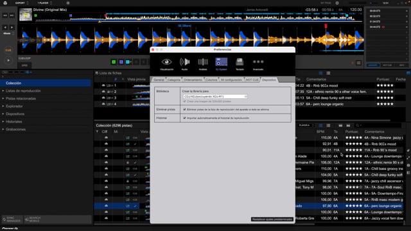Switch to the Mi configuración tab
411x231 pixels.
coord(231,80)
